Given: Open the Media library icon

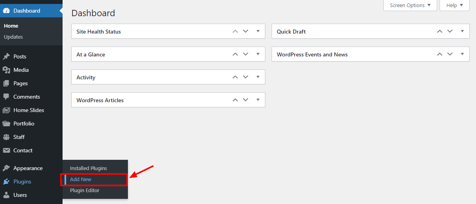Looking at the screenshot, I should (x=6, y=70).
